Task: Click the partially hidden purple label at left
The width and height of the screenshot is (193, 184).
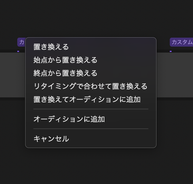Action: 21,42
